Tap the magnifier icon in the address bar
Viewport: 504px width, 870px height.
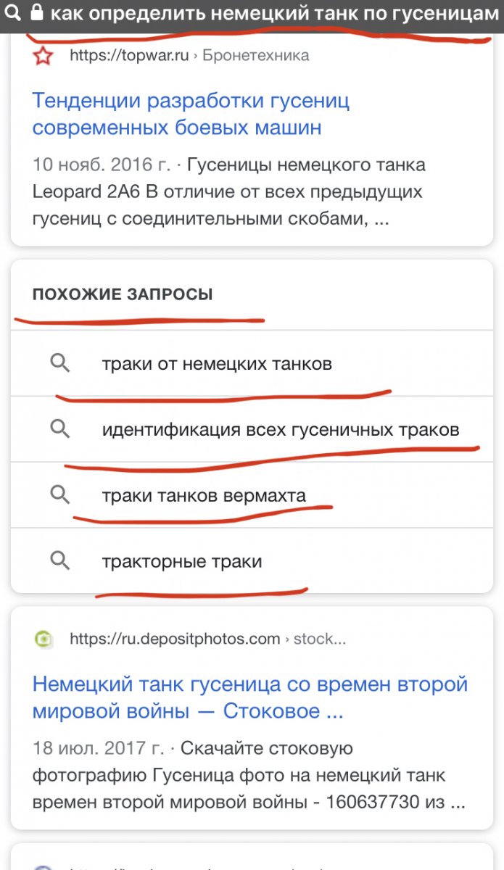tap(12, 13)
